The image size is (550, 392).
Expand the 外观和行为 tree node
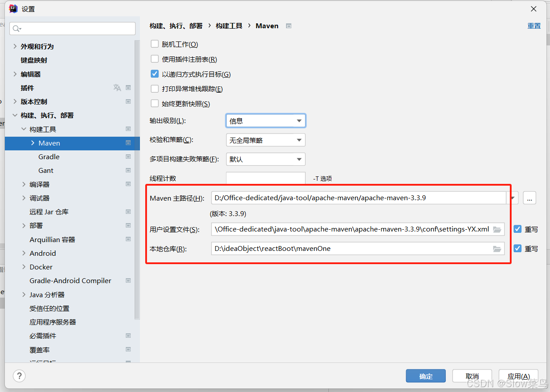pos(15,46)
